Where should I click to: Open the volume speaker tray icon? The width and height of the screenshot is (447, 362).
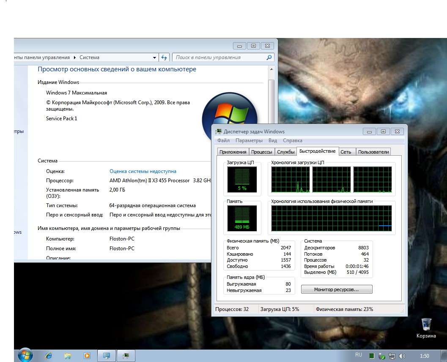[402, 356]
